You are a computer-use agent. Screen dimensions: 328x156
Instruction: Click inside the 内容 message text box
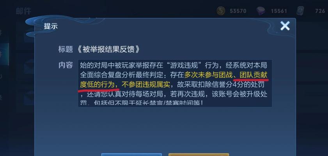(x=175, y=83)
